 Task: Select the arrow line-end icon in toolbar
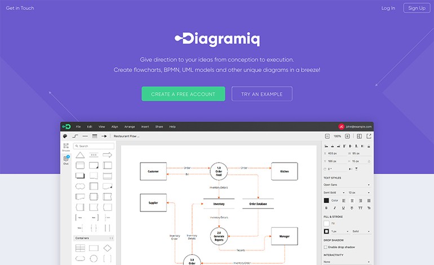104,136
